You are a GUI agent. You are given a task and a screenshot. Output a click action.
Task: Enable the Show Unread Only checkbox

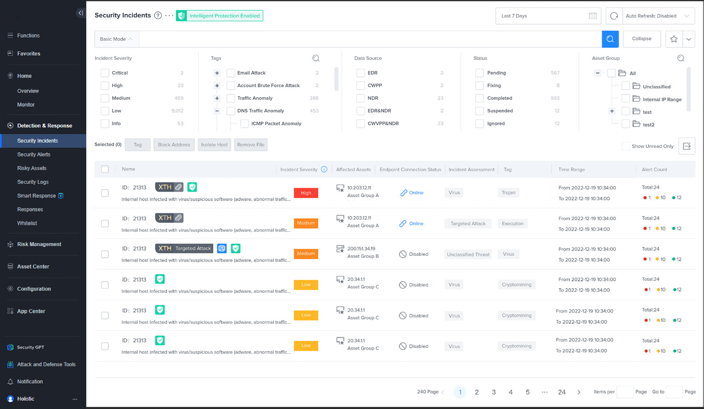(625, 146)
